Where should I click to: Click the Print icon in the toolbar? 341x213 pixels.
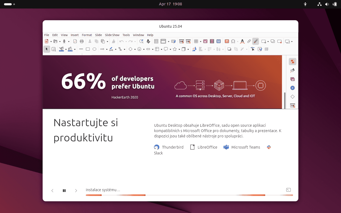tap(82, 41)
